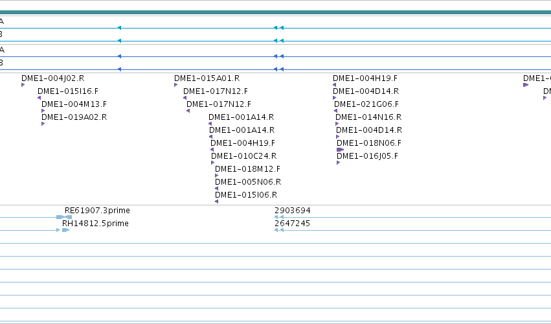Click the arrow glyph under DME1-004J02.R
The image size is (551, 324).
(23, 85)
